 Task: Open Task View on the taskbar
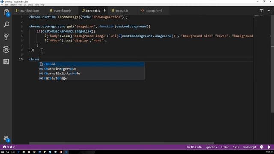pos(13,152)
